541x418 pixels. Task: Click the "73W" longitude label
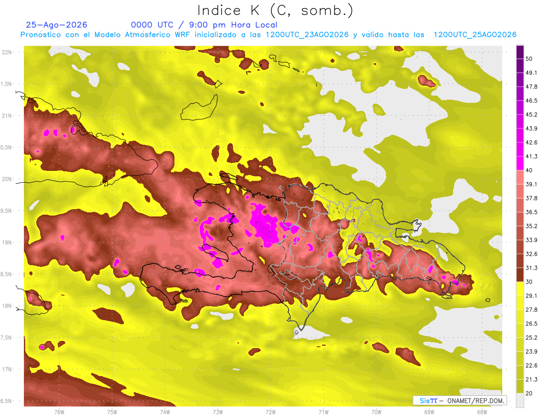click(218, 412)
